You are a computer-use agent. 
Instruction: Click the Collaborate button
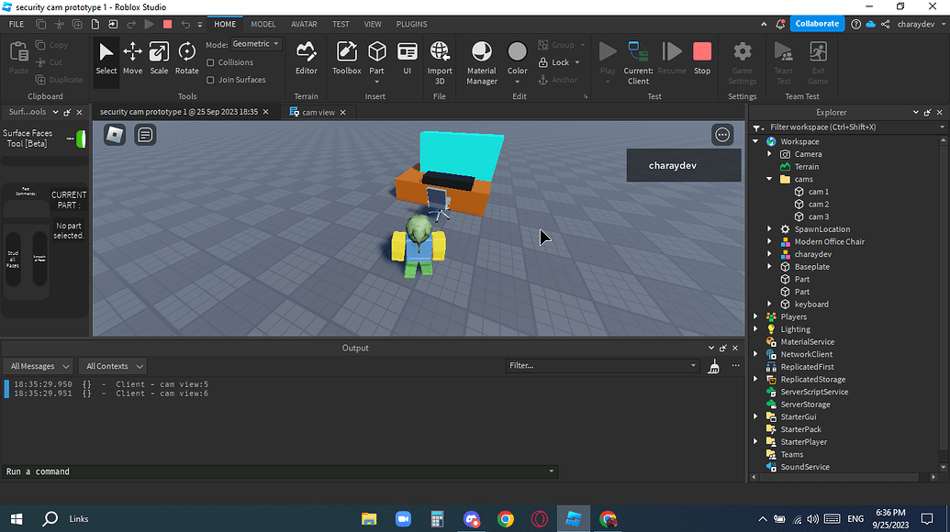(x=816, y=24)
